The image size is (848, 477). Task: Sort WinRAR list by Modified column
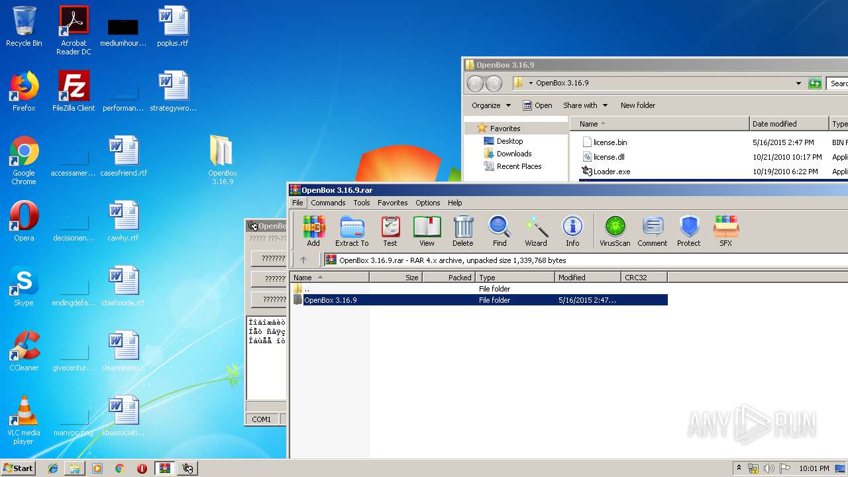[588, 278]
